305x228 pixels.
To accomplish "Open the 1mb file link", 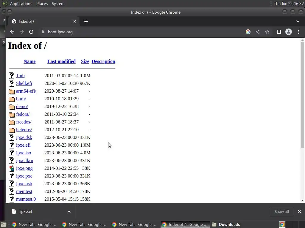I will click(x=20, y=76).
